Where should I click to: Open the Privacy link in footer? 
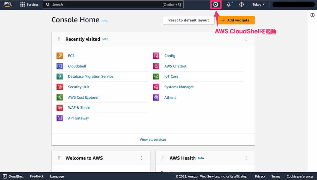pyautogui.click(x=260, y=176)
